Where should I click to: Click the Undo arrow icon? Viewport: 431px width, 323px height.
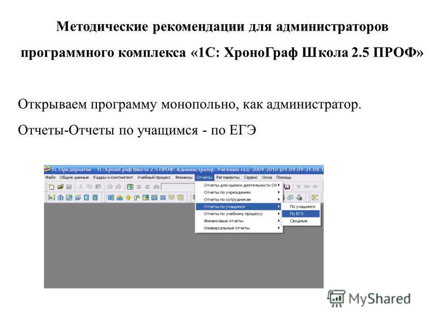(139, 187)
